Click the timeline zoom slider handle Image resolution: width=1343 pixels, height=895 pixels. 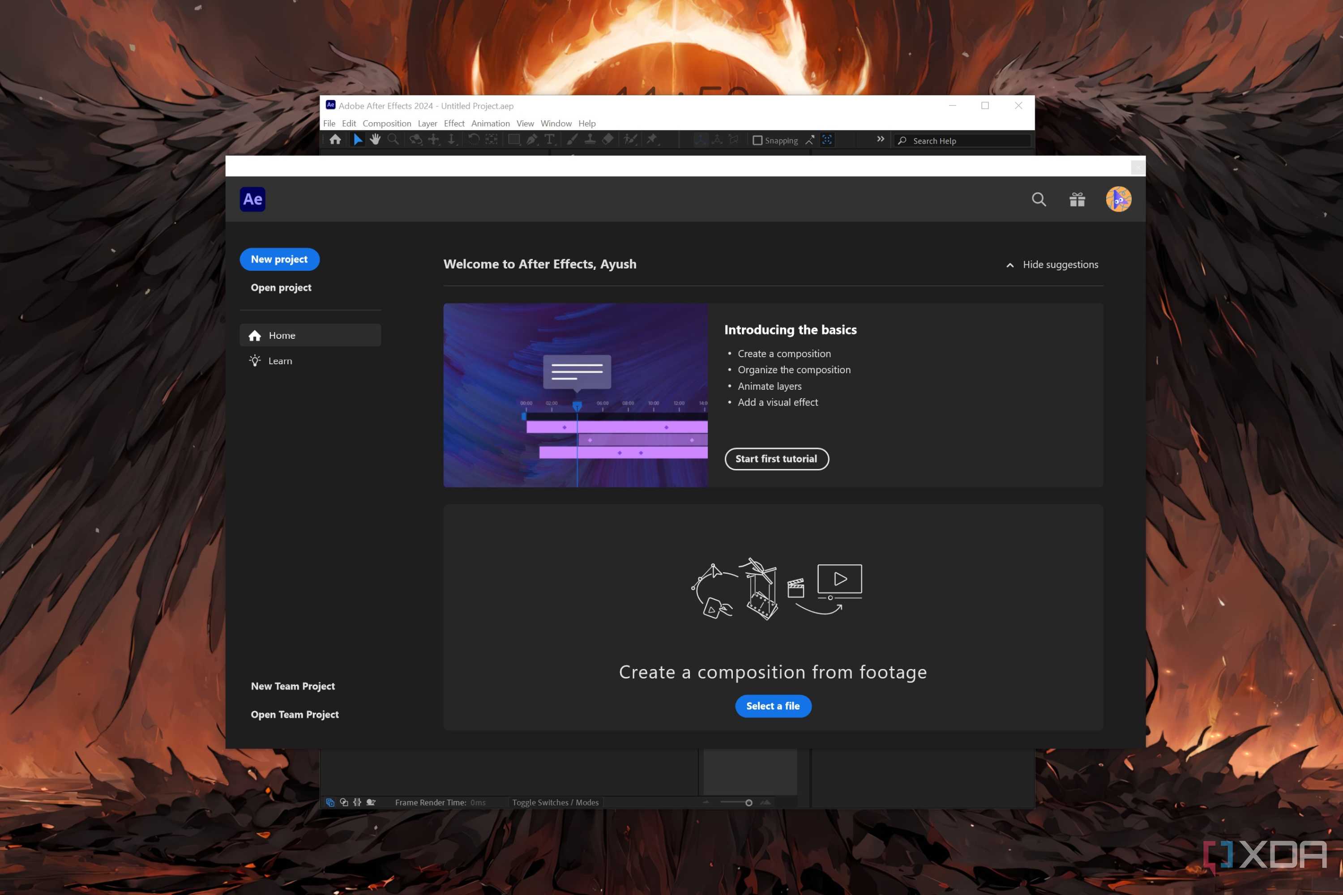(748, 802)
